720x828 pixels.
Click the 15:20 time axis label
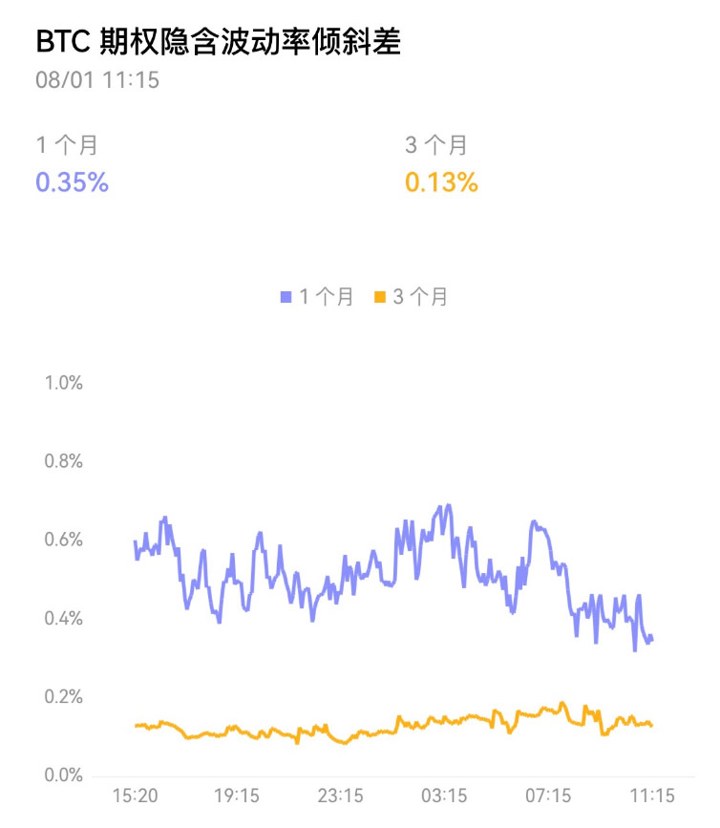click(135, 796)
